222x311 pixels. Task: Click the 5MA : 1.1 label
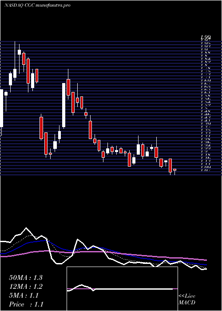[x=24, y=295]
